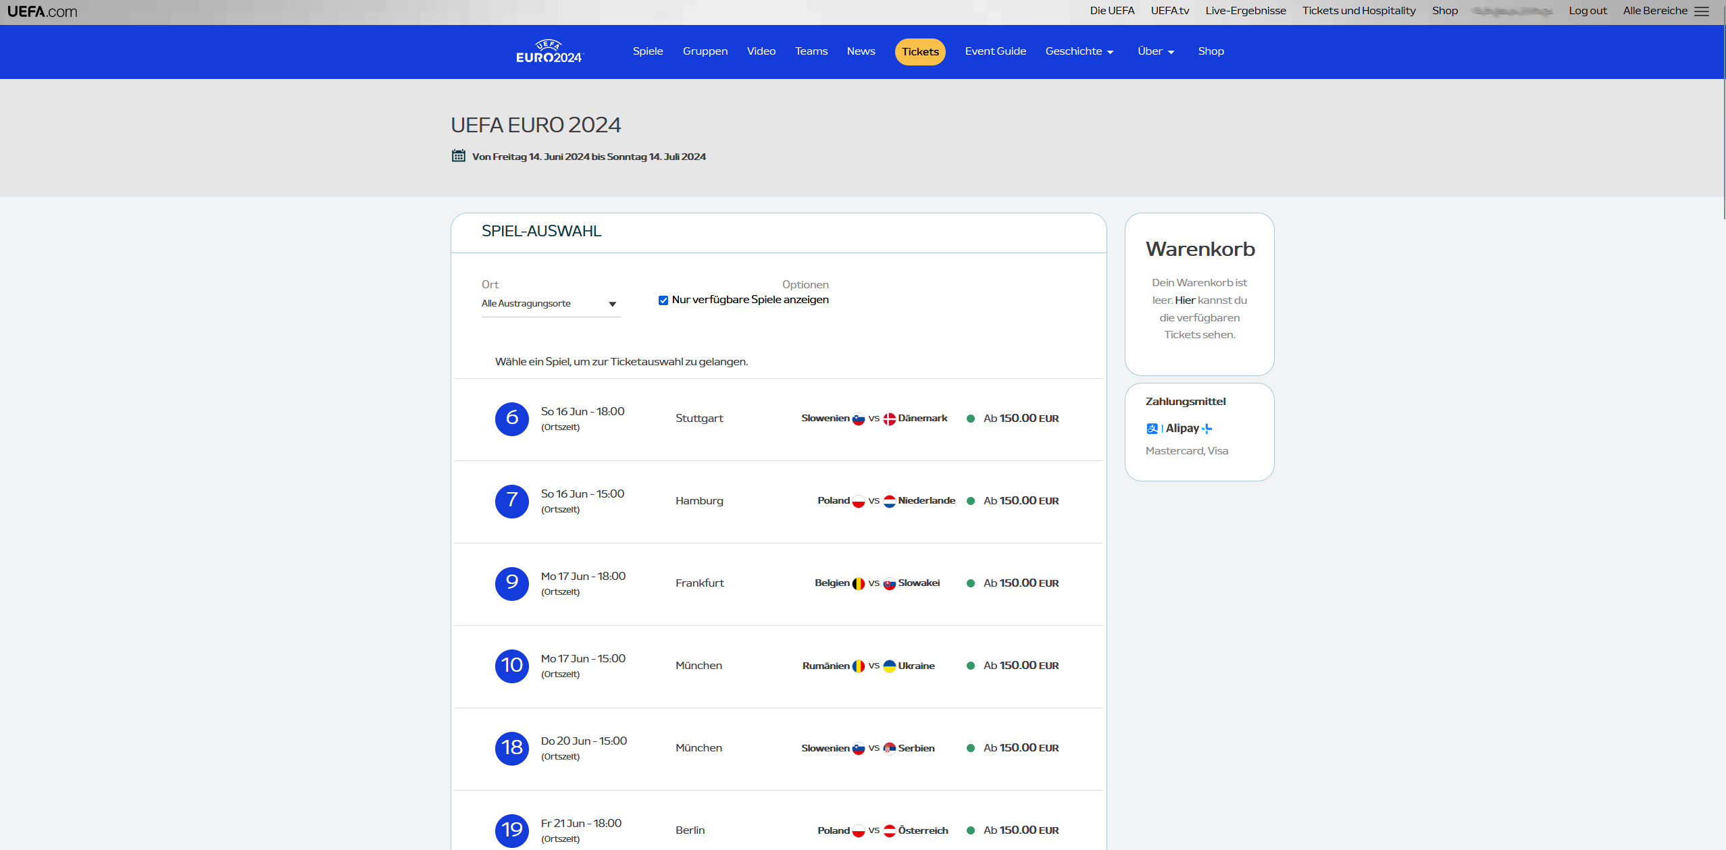Viewport: 1726px width, 850px height.
Task: Click the Alipay payment logo
Action: pyautogui.click(x=1179, y=428)
